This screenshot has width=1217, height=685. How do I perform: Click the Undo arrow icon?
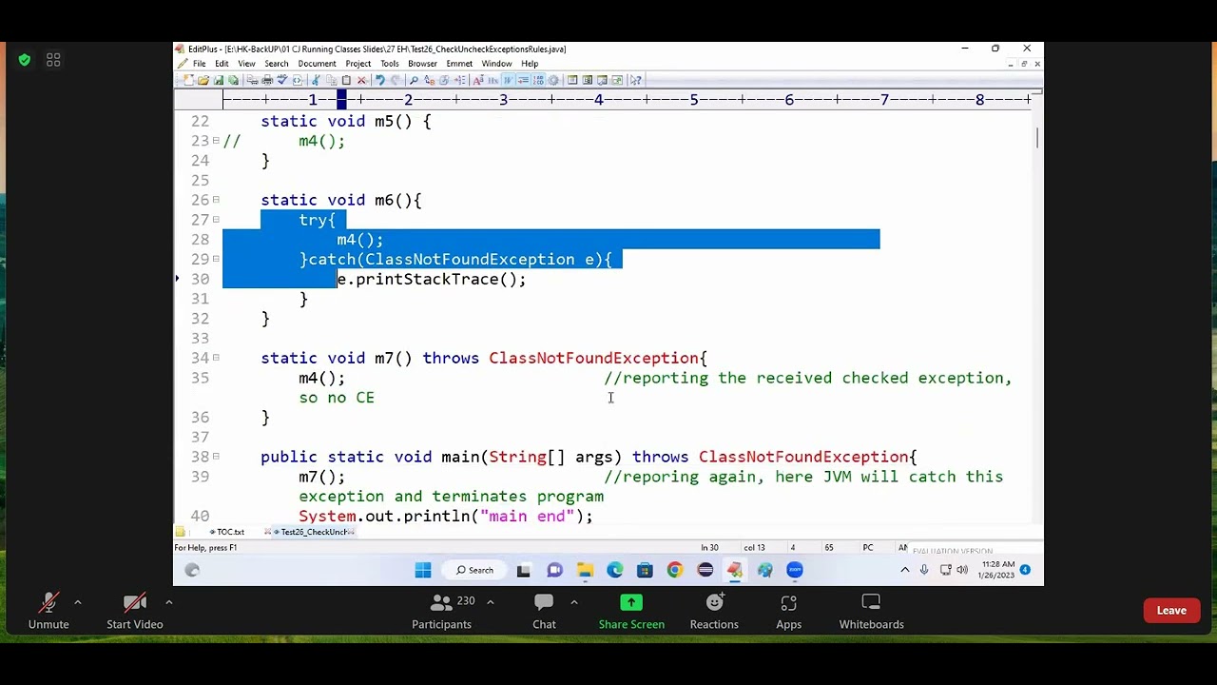click(x=380, y=80)
